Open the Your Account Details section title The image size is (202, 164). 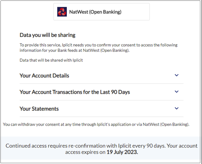point(45,76)
